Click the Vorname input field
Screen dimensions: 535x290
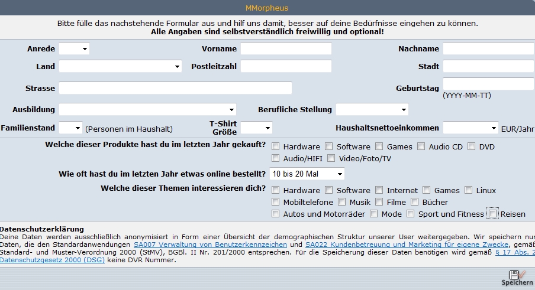pyautogui.click(x=286, y=48)
